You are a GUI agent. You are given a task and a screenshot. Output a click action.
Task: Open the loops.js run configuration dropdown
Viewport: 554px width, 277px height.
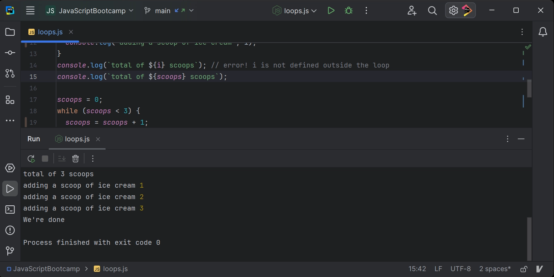[x=295, y=10]
